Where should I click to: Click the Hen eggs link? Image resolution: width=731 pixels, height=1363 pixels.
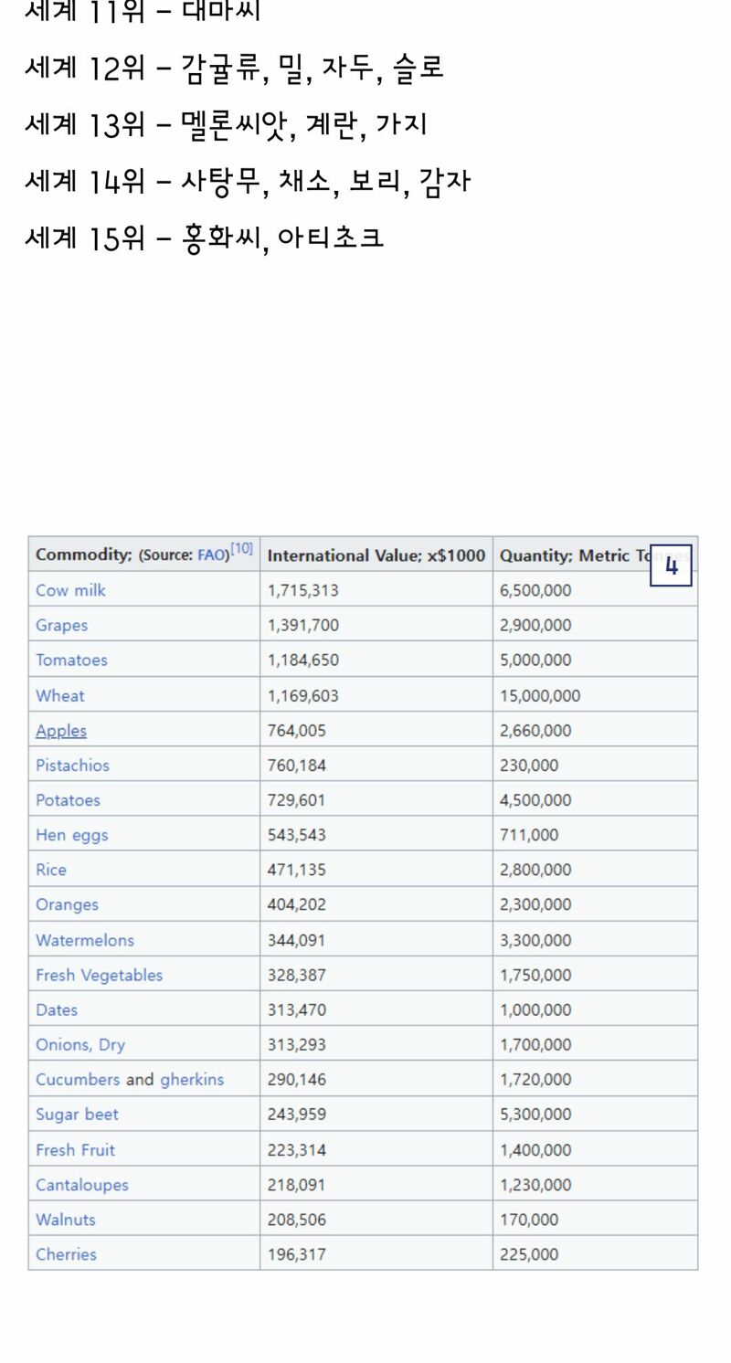(x=71, y=834)
